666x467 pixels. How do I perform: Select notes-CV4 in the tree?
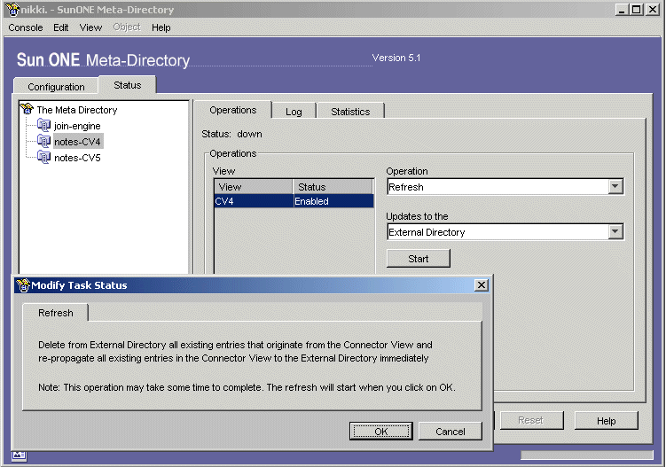tap(77, 142)
